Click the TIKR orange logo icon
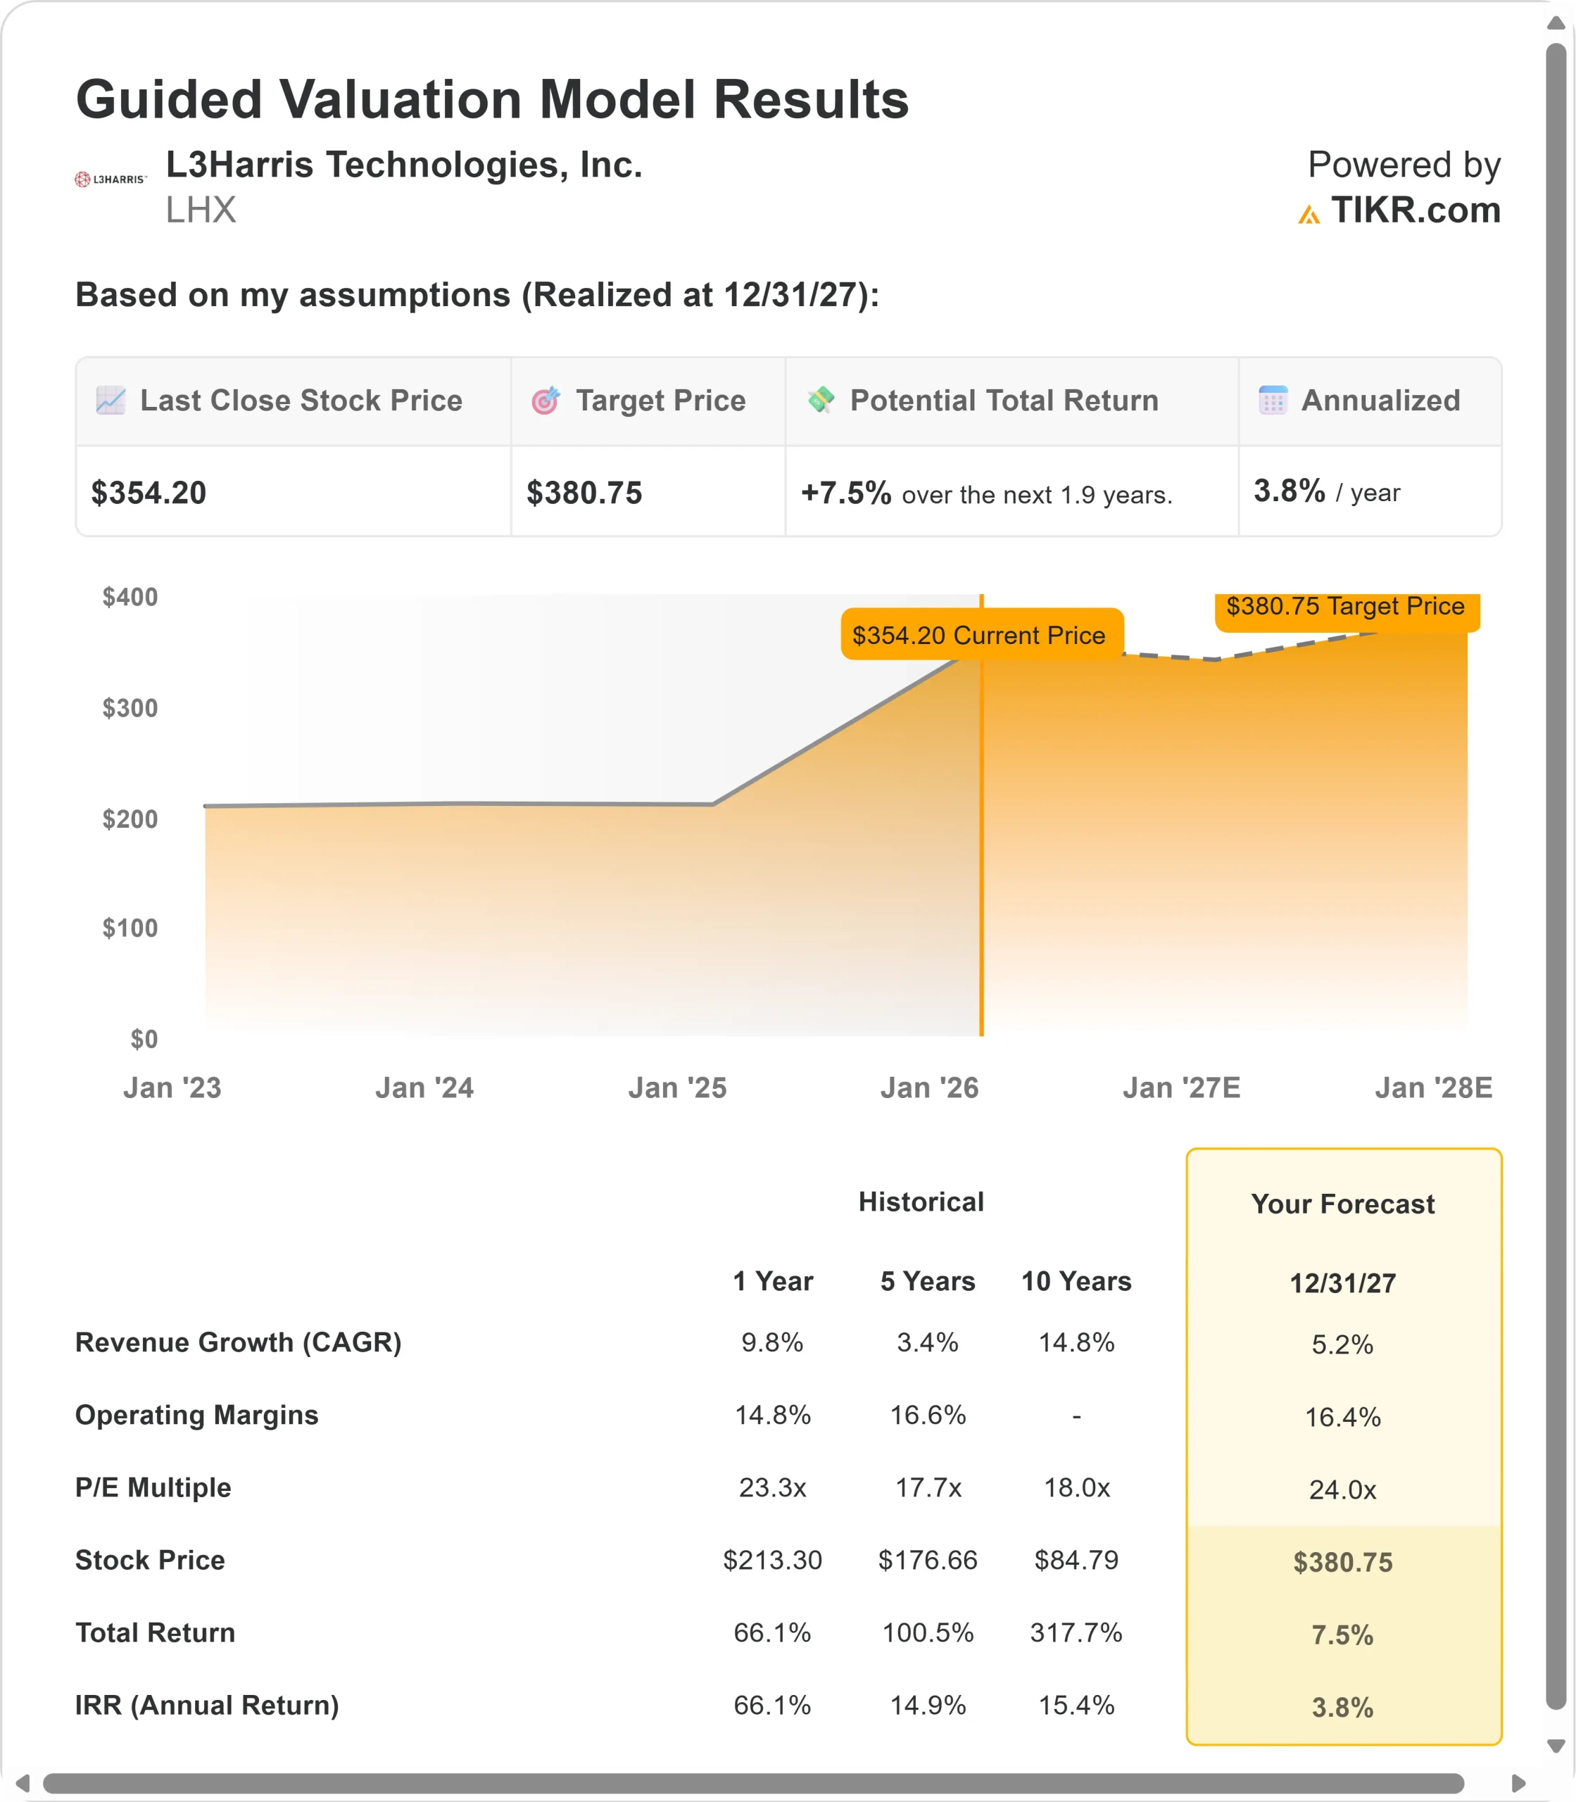This screenshot has height=1802, width=1576. point(1308,215)
